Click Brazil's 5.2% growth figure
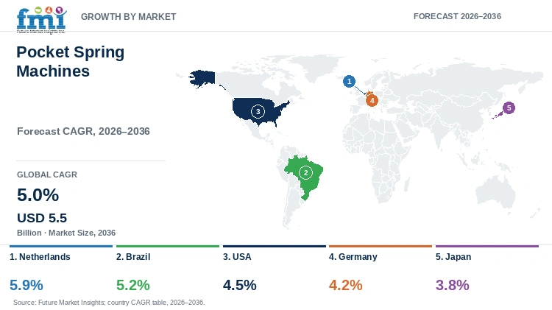552x310 pixels. pos(133,285)
